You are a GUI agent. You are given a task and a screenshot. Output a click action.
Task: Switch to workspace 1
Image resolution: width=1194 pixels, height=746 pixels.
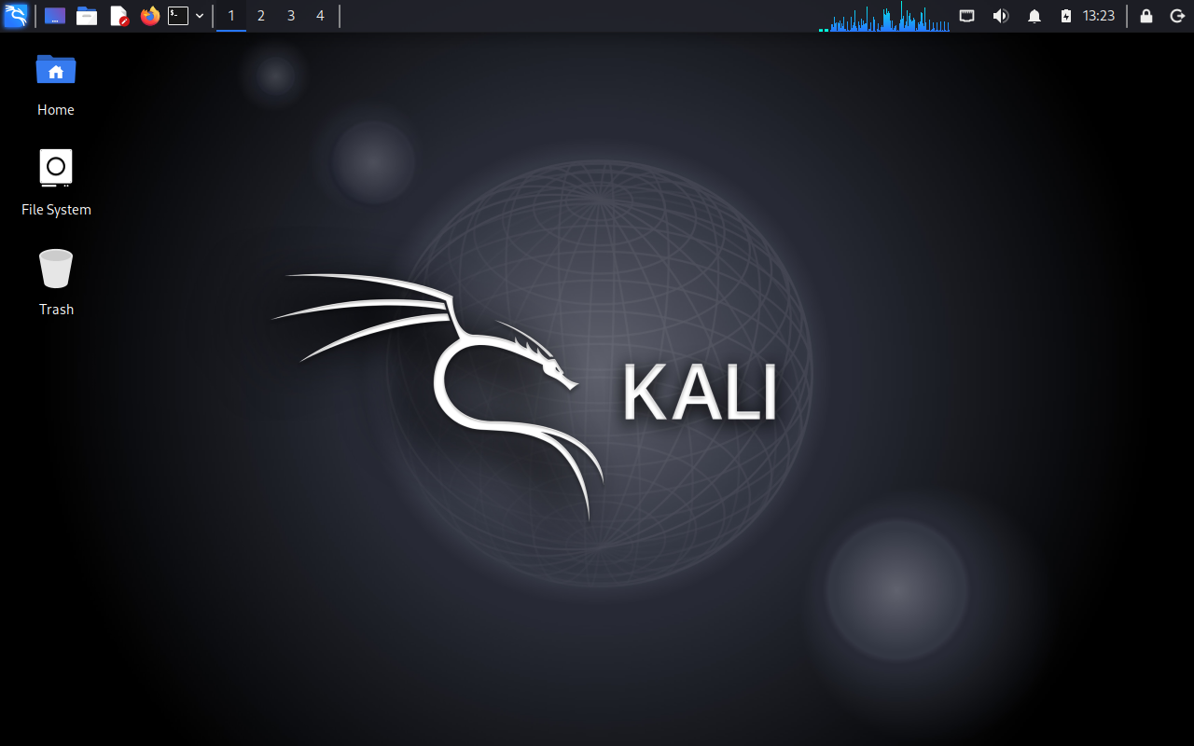(x=231, y=16)
